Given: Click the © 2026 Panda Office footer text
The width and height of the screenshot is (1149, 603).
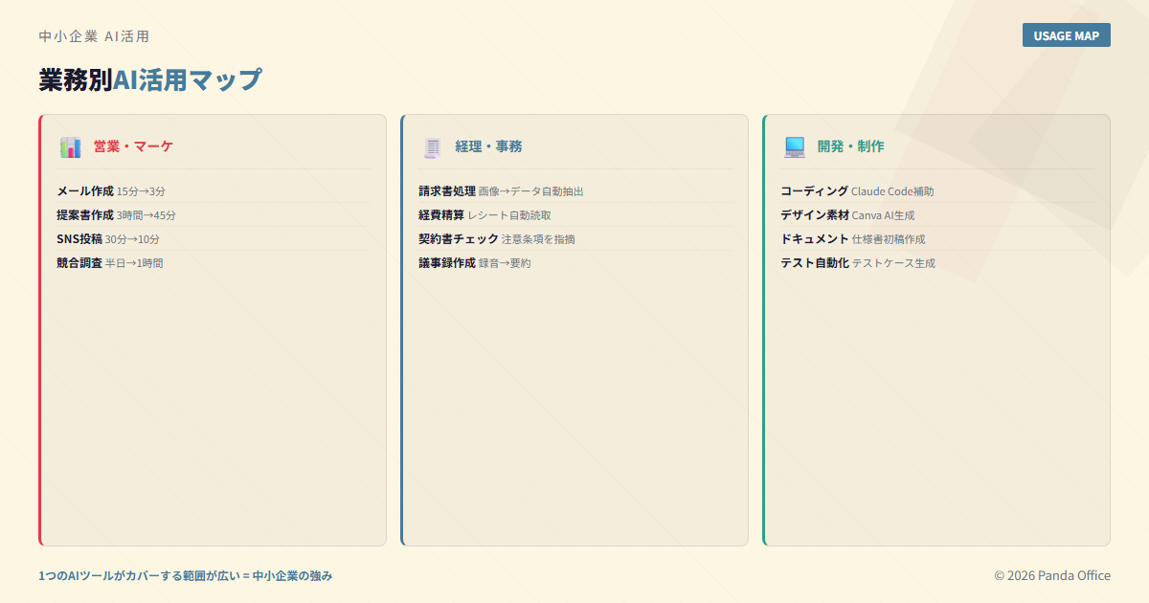Looking at the screenshot, I should click(x=1051, y=575).
